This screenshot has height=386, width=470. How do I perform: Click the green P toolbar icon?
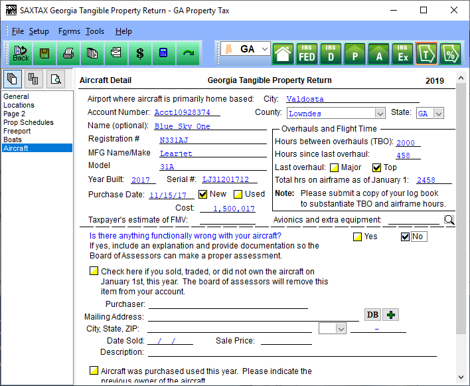[355, 54]
